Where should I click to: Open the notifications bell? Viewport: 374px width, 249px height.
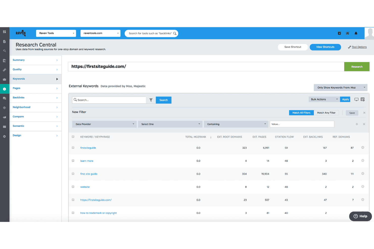click(x=356, y=33)
